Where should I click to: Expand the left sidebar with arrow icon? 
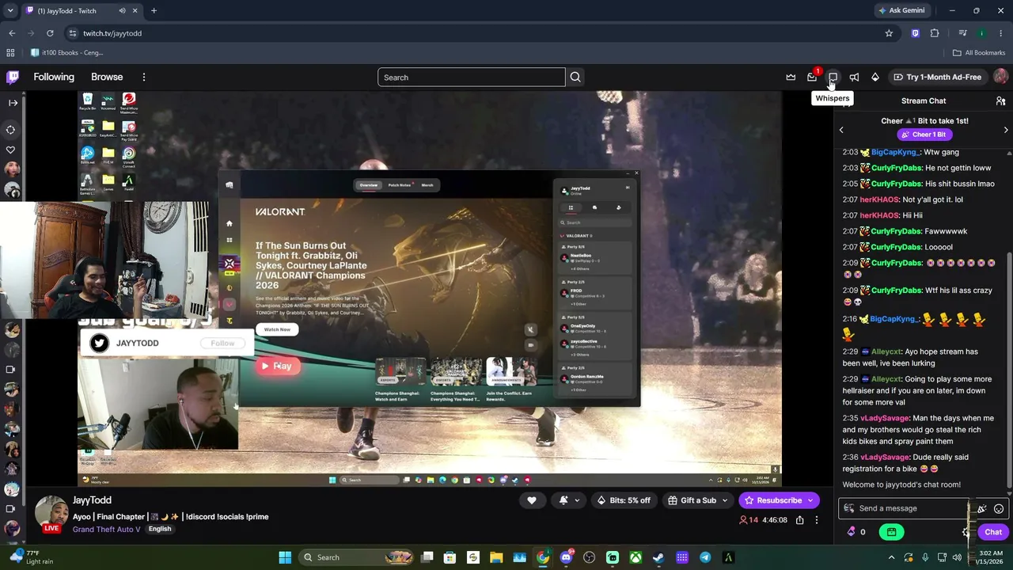tap(13, 102)
